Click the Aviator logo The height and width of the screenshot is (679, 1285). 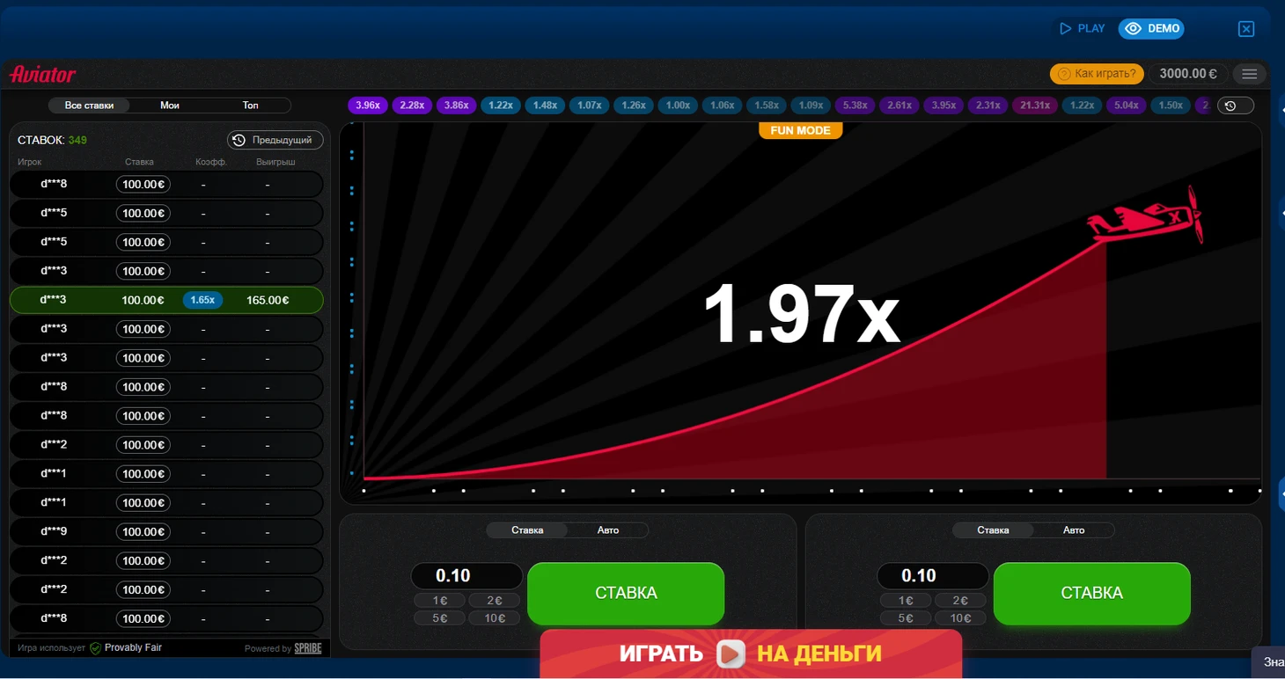[x=42, y=75]
